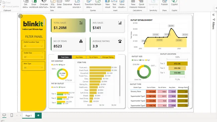Collapse the Filters pane
Screen dimensions: 217x122
click(x=213, y=15)
